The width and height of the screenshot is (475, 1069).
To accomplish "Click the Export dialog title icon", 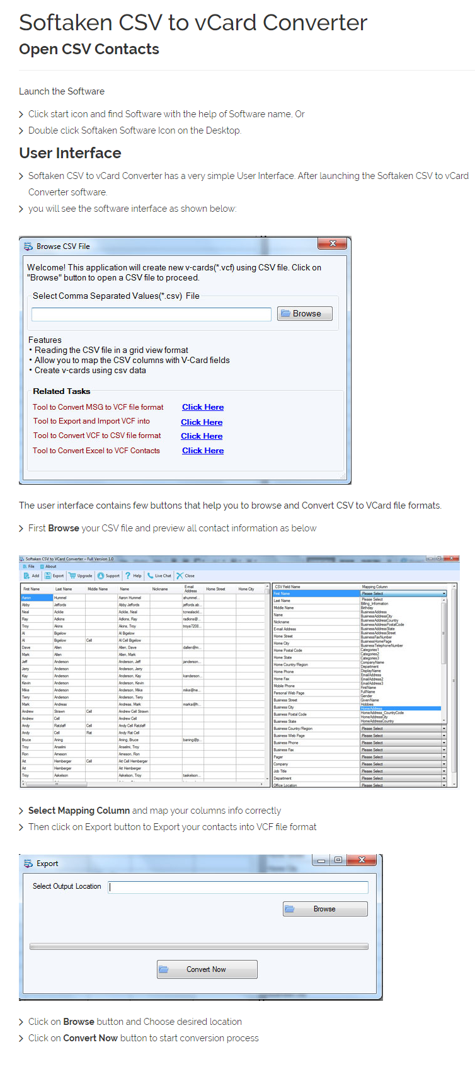I will point(28,864).
